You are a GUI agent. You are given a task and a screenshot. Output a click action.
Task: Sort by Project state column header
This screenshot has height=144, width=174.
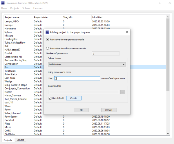48,17
